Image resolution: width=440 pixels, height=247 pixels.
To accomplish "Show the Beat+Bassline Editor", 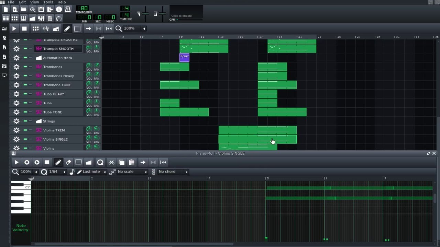I will click(15, 18).
